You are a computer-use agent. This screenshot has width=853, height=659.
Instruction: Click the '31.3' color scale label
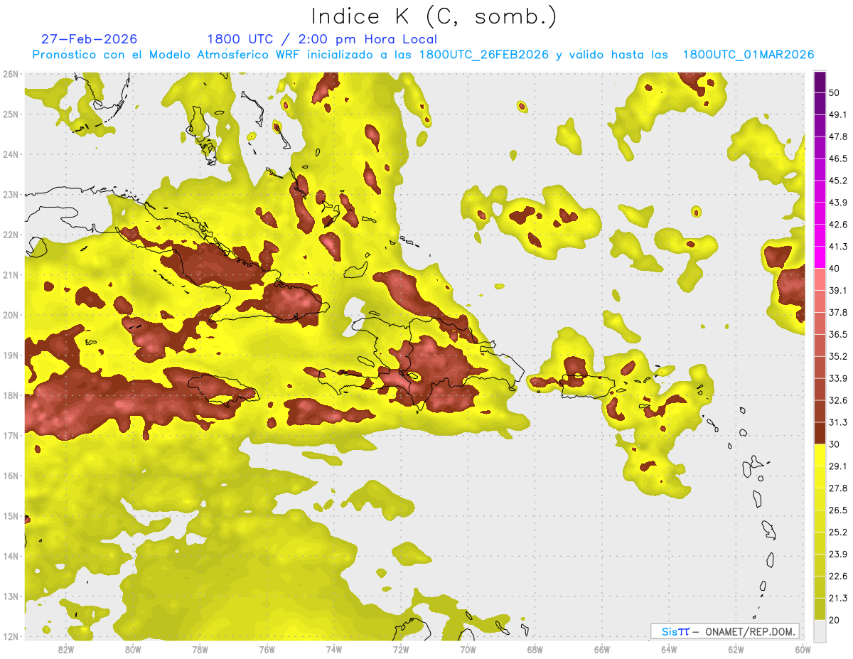coord(838,422)
